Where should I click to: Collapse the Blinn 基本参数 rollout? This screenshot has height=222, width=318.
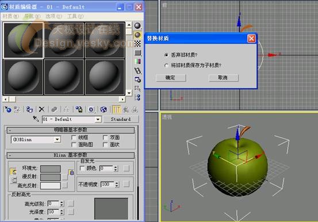(x=70, y=155)
